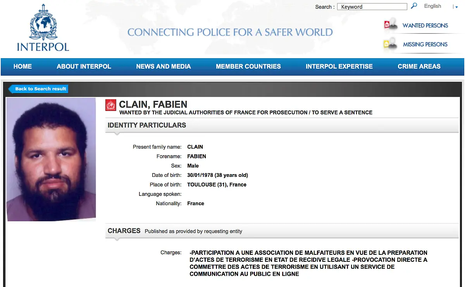Open the NEWS AND MEDIA menu item
This screenshot has height=287, width=465.
[163, 66]
